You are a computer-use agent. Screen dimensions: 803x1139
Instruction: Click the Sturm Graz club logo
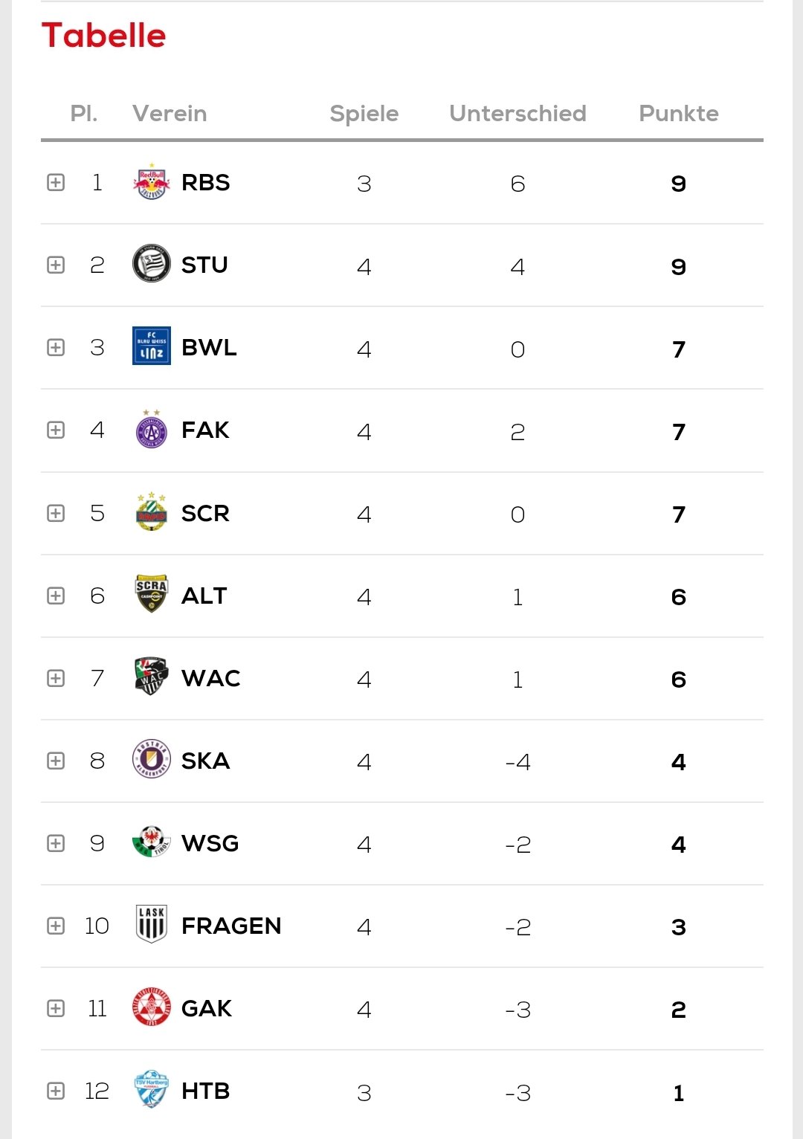tap(152, 264)
